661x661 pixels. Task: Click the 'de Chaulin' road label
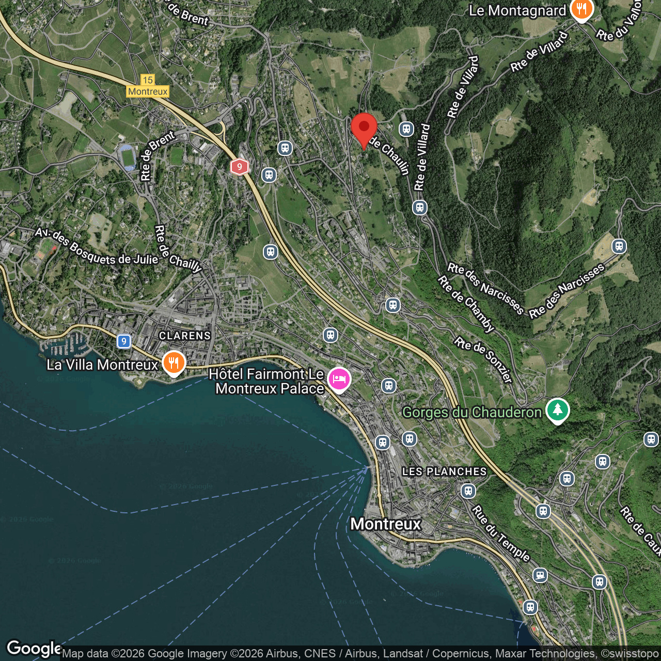(390, 155)
